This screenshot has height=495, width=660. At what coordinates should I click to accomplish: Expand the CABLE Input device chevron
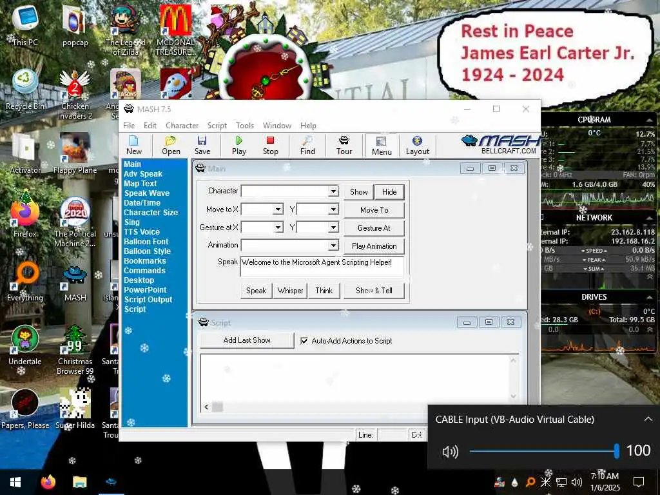(x=648, y=419)
